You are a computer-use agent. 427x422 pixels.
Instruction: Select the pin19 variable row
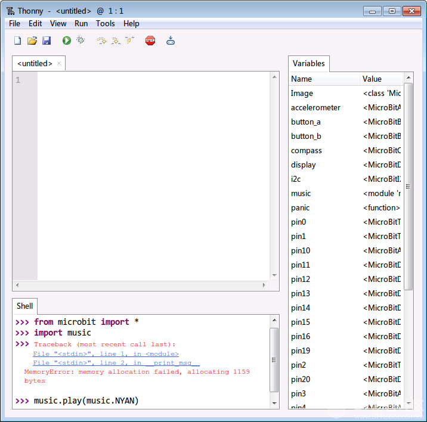[346, 350]
